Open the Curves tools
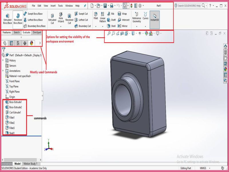 (145, 16)
